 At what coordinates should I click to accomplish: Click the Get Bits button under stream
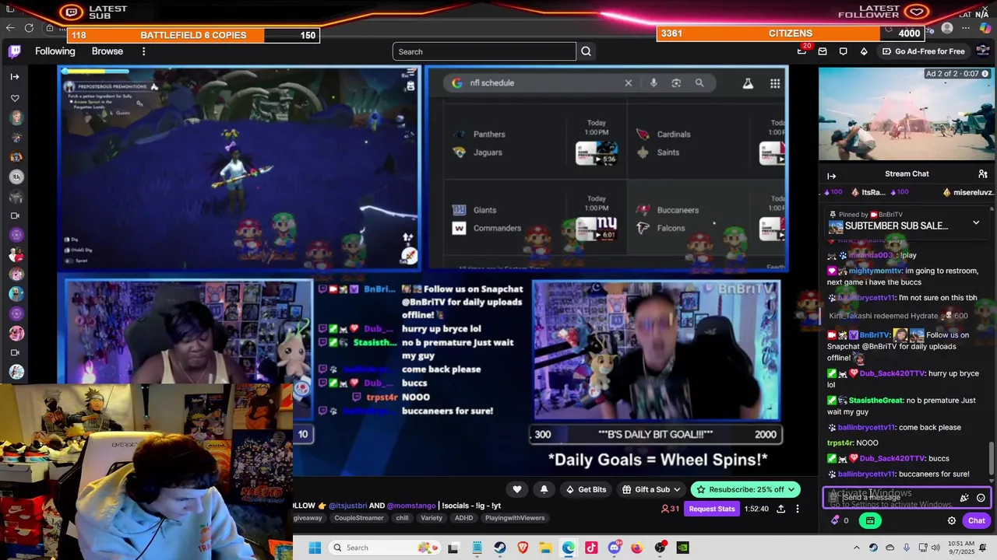tap(586, 489)
